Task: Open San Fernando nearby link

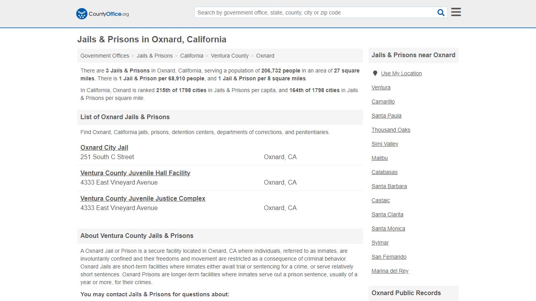Action: (x=389, y=257)
